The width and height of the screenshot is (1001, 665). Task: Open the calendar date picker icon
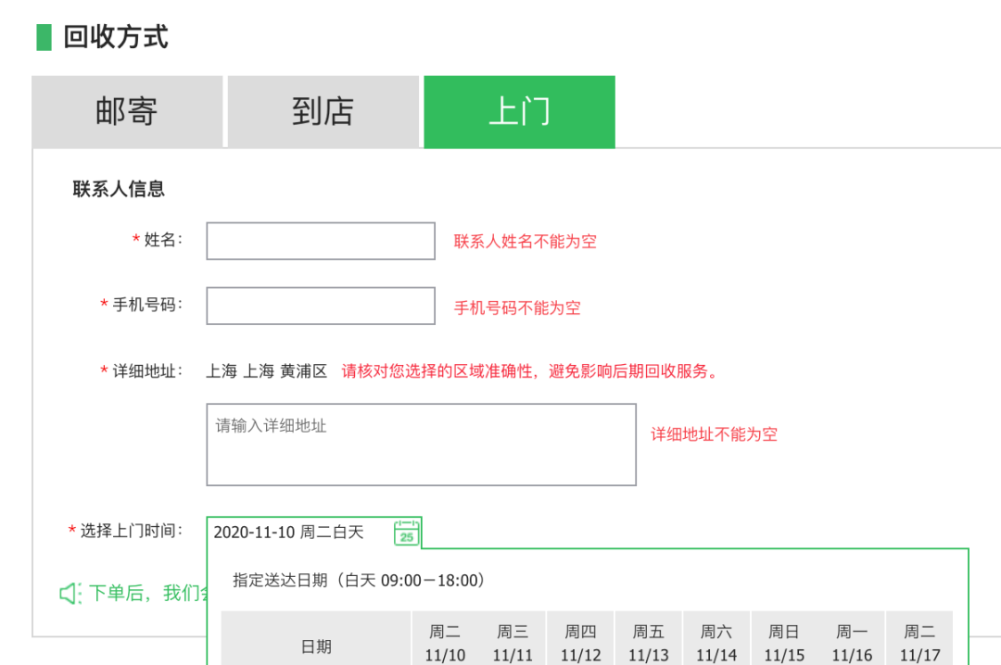pyautogui.click(x=405, y=533)
